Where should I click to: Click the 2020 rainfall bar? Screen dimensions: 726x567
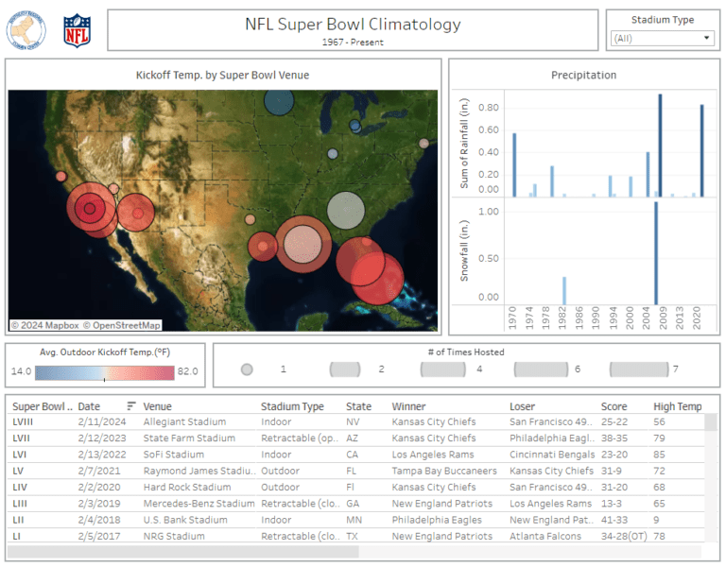702,150
